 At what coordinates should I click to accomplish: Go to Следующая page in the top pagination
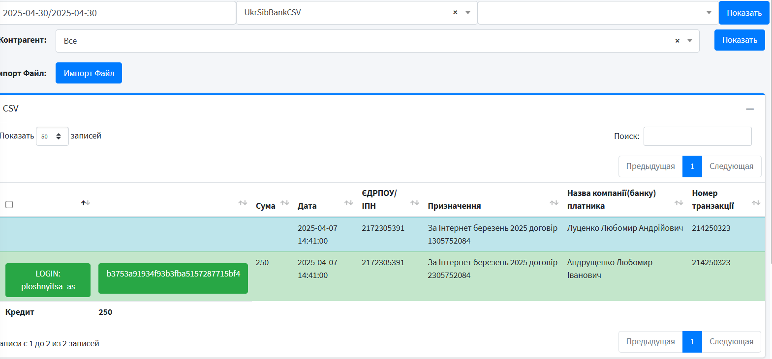tap(731, 166)
